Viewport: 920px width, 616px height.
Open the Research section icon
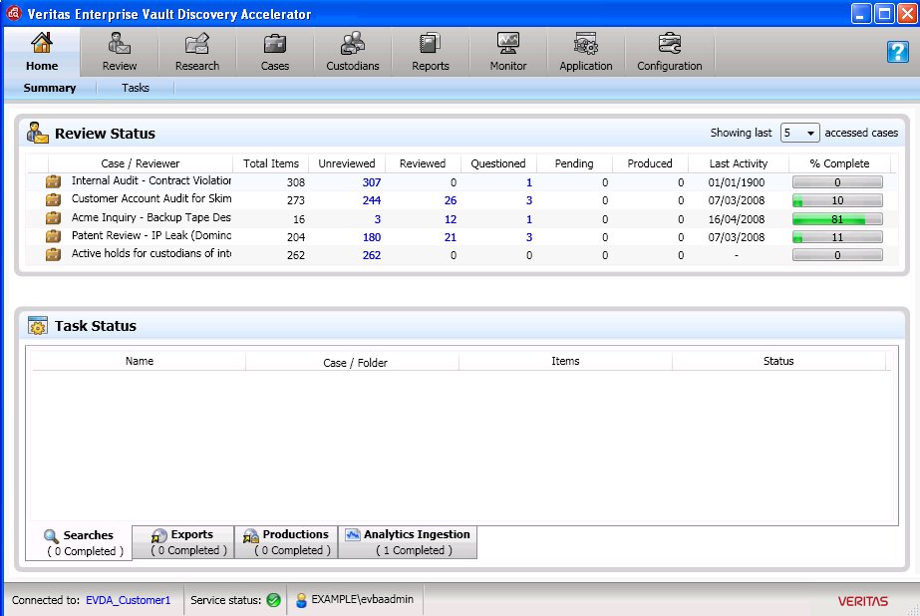tap(197, 44)
